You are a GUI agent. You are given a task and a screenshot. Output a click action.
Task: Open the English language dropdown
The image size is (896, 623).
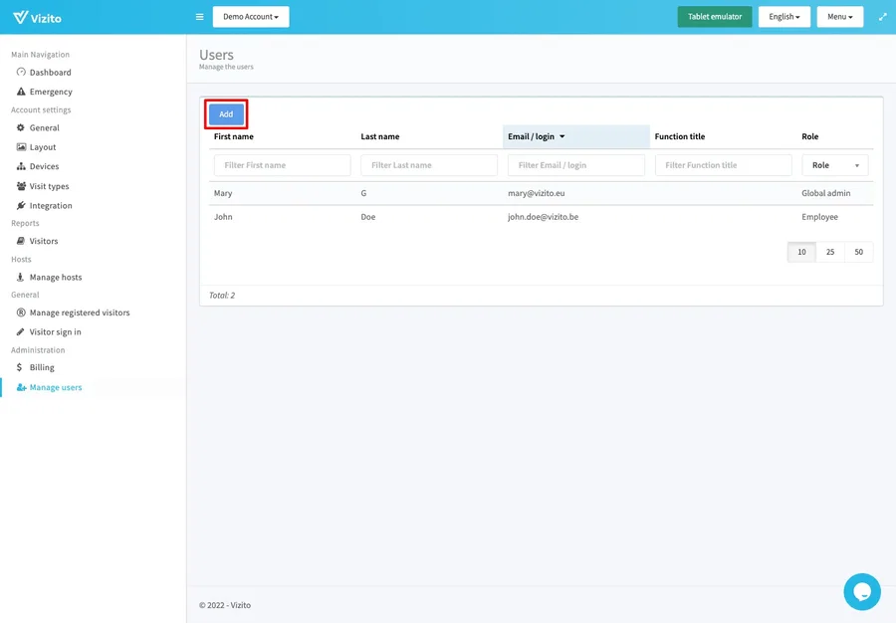(784, 16)
